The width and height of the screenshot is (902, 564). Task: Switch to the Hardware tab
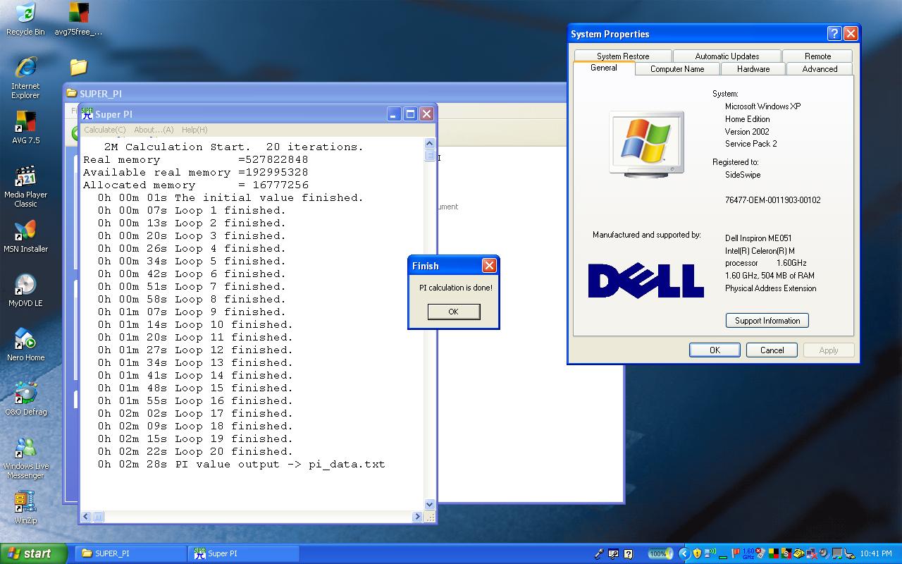point(753,68)
